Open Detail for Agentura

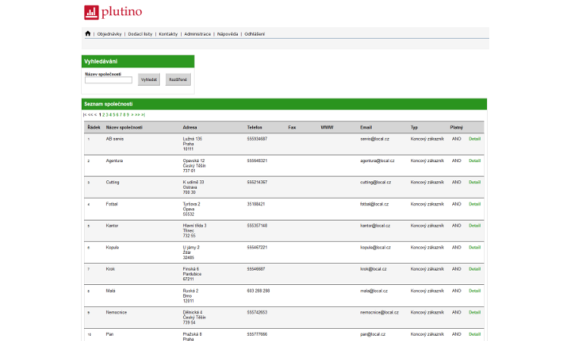(x=475, y=161)
